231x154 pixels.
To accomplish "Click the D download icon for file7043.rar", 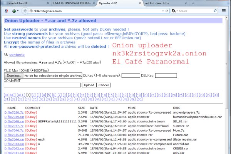I will (x=5, y=144).
